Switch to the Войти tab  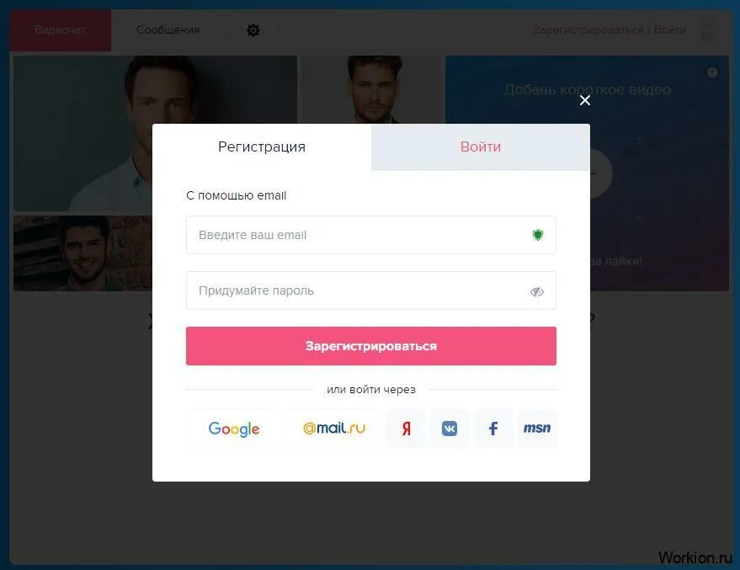pos(481,146)
